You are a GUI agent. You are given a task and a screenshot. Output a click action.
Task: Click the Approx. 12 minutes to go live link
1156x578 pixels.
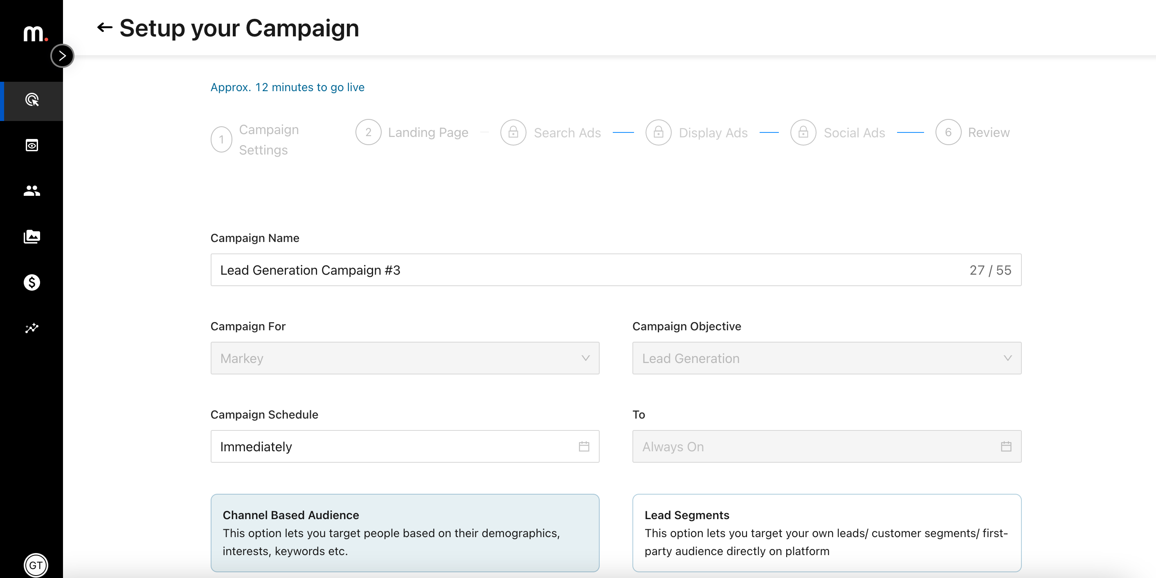[x=287, y=87]
